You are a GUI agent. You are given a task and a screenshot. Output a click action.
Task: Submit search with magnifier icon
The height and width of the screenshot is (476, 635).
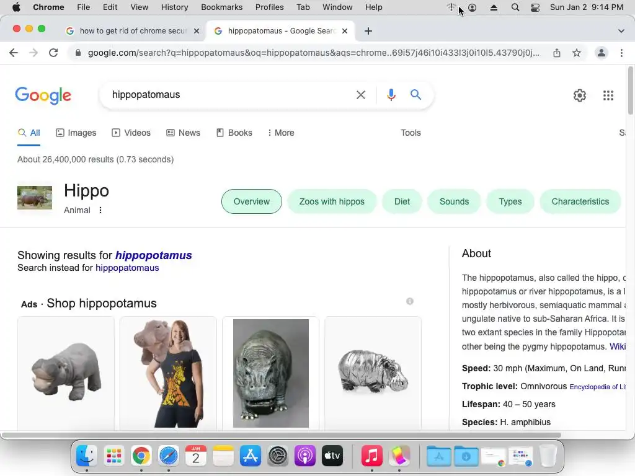click(415, 95)
